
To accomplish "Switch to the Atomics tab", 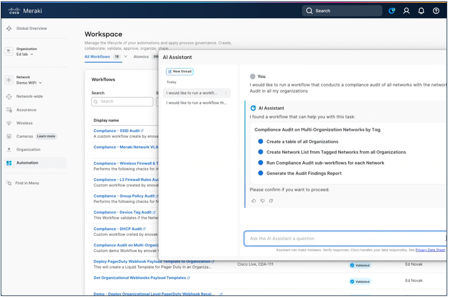I will tap(141, 57).
